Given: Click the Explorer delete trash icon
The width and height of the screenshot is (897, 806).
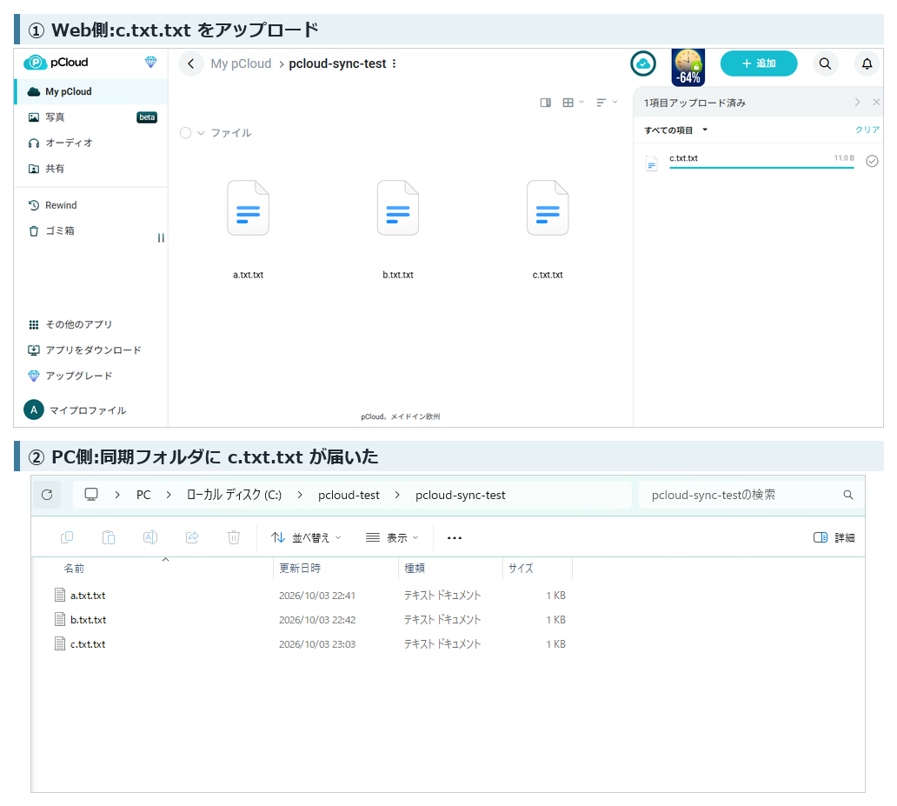Looking at the screenshot, I should (x=234, y=537).
